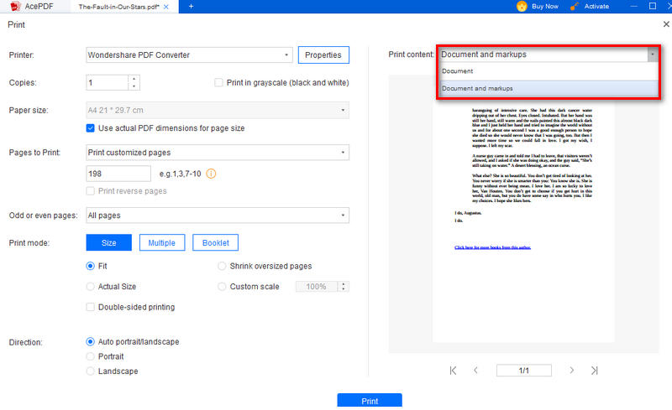This screenshot has height=410, width=672.
Task: Open a new tab with plus icon
Action: pos(192,7)
